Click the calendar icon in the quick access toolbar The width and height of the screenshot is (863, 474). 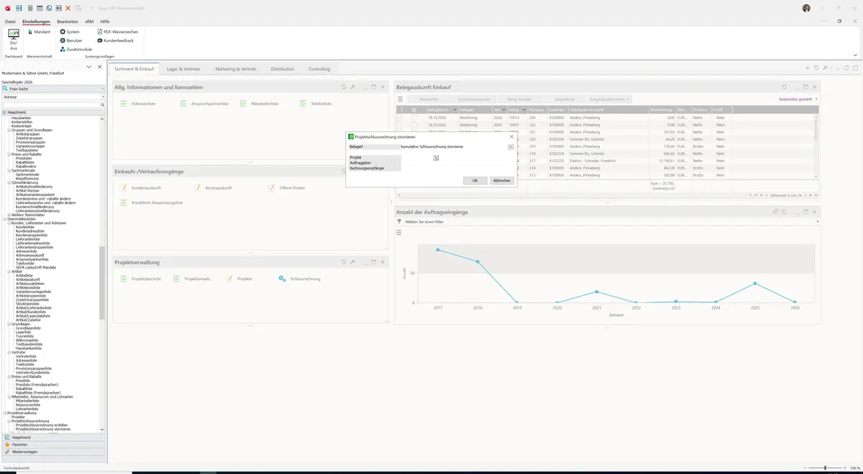pos(39,8)
